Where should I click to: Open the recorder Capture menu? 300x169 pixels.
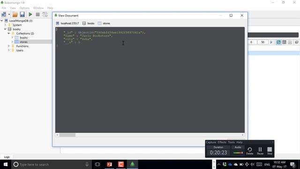(211, 142)
